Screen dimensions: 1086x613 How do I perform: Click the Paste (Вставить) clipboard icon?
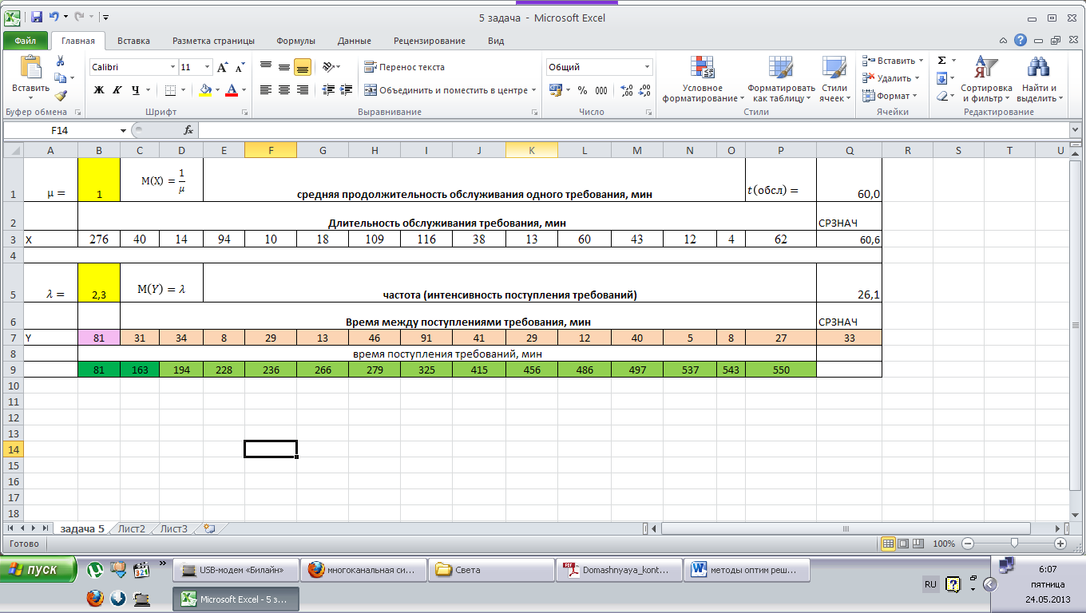pyautogui.click(x=30, y=67)
